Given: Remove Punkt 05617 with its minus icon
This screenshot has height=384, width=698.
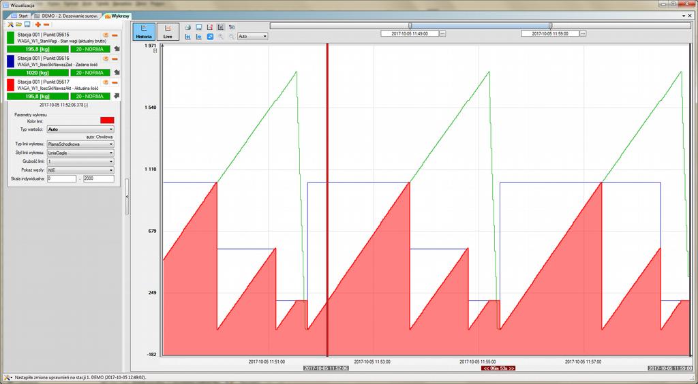Looking at the screenshot, I should coord(115,82).
